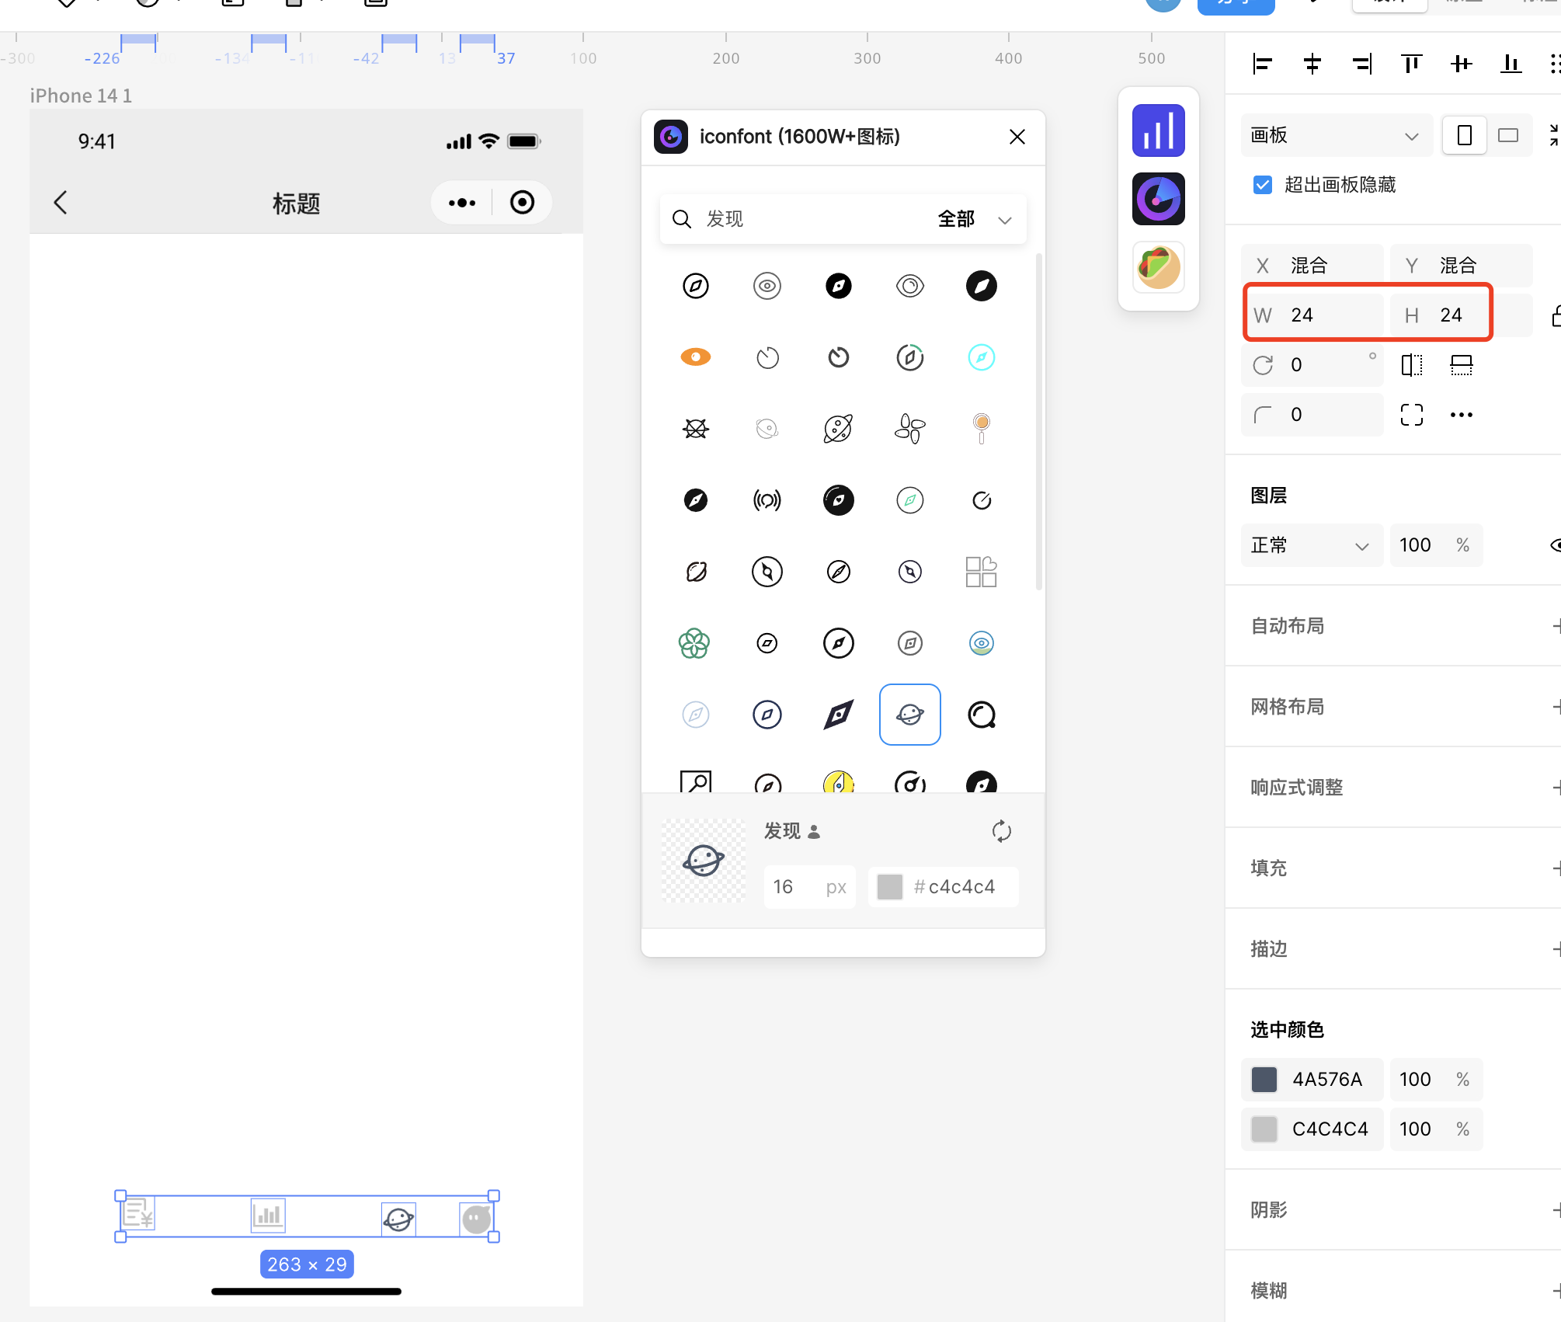Open the C4C4C4 color swatch

coord(1264,1129)
